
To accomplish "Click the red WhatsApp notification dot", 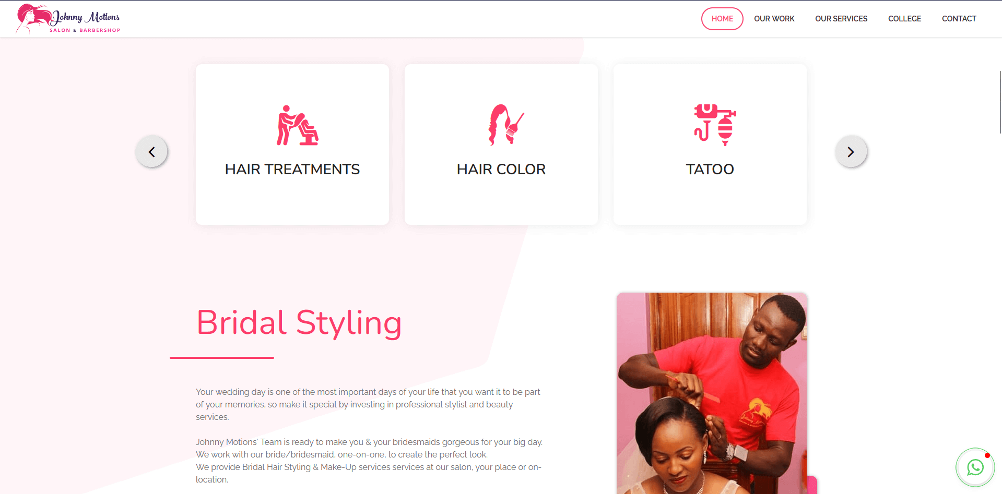I will [987, 455].
